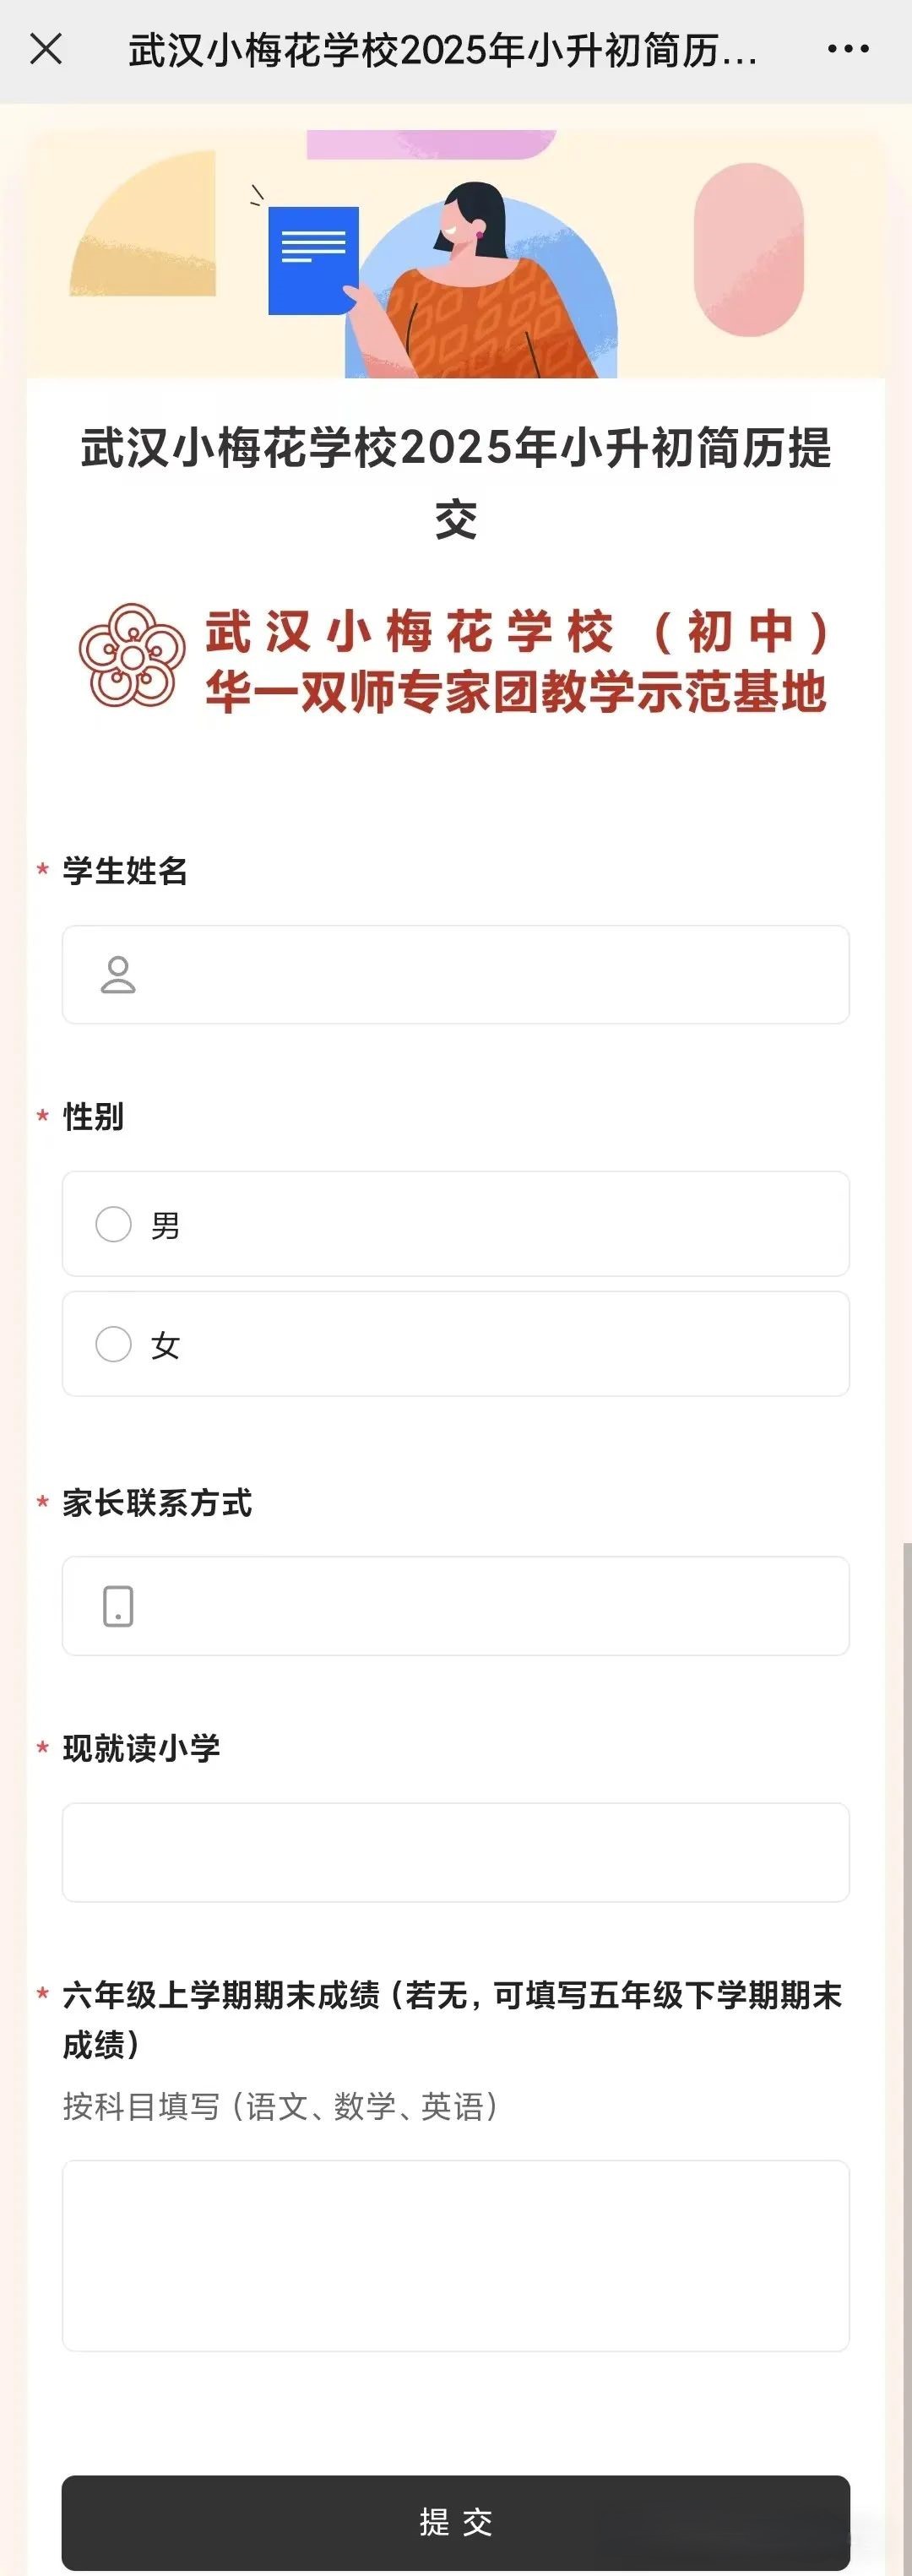912x2576 pixels.
Task: Choose the 女 option row
Action: [x=456, y=1344]
